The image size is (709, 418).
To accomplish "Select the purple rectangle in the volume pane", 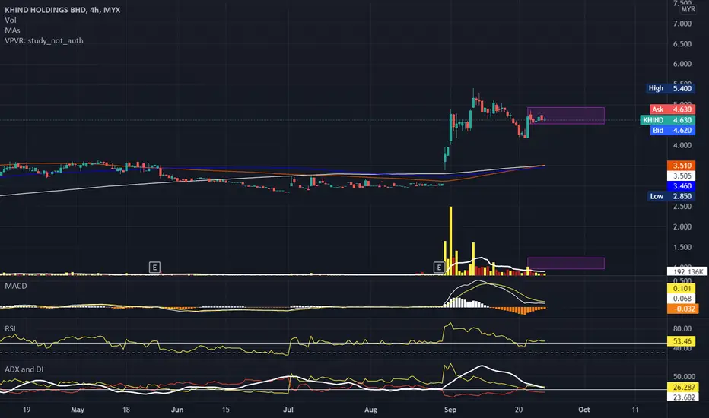I will tap(566, 264).
